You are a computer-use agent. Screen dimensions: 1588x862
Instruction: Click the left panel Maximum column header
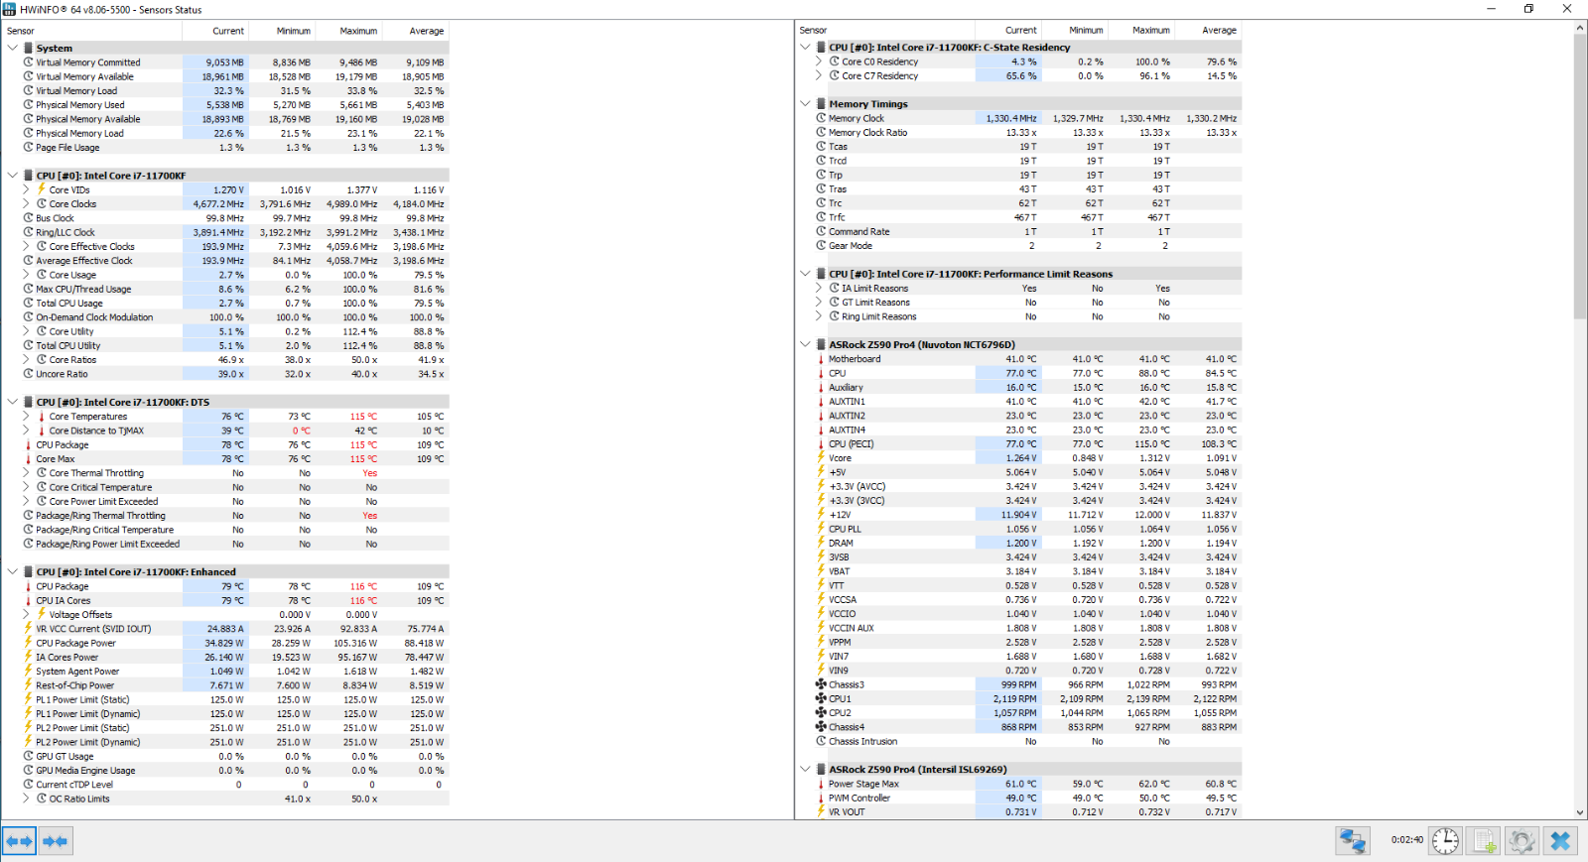click(348, 31)
